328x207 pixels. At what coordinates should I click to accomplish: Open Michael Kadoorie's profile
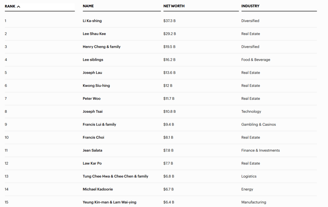click(x=98, y=189)
